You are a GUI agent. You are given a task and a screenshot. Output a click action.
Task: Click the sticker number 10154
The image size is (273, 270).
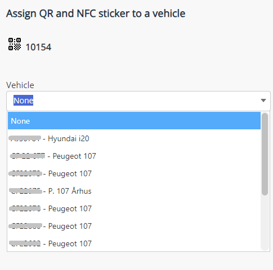tap(38, 47)
